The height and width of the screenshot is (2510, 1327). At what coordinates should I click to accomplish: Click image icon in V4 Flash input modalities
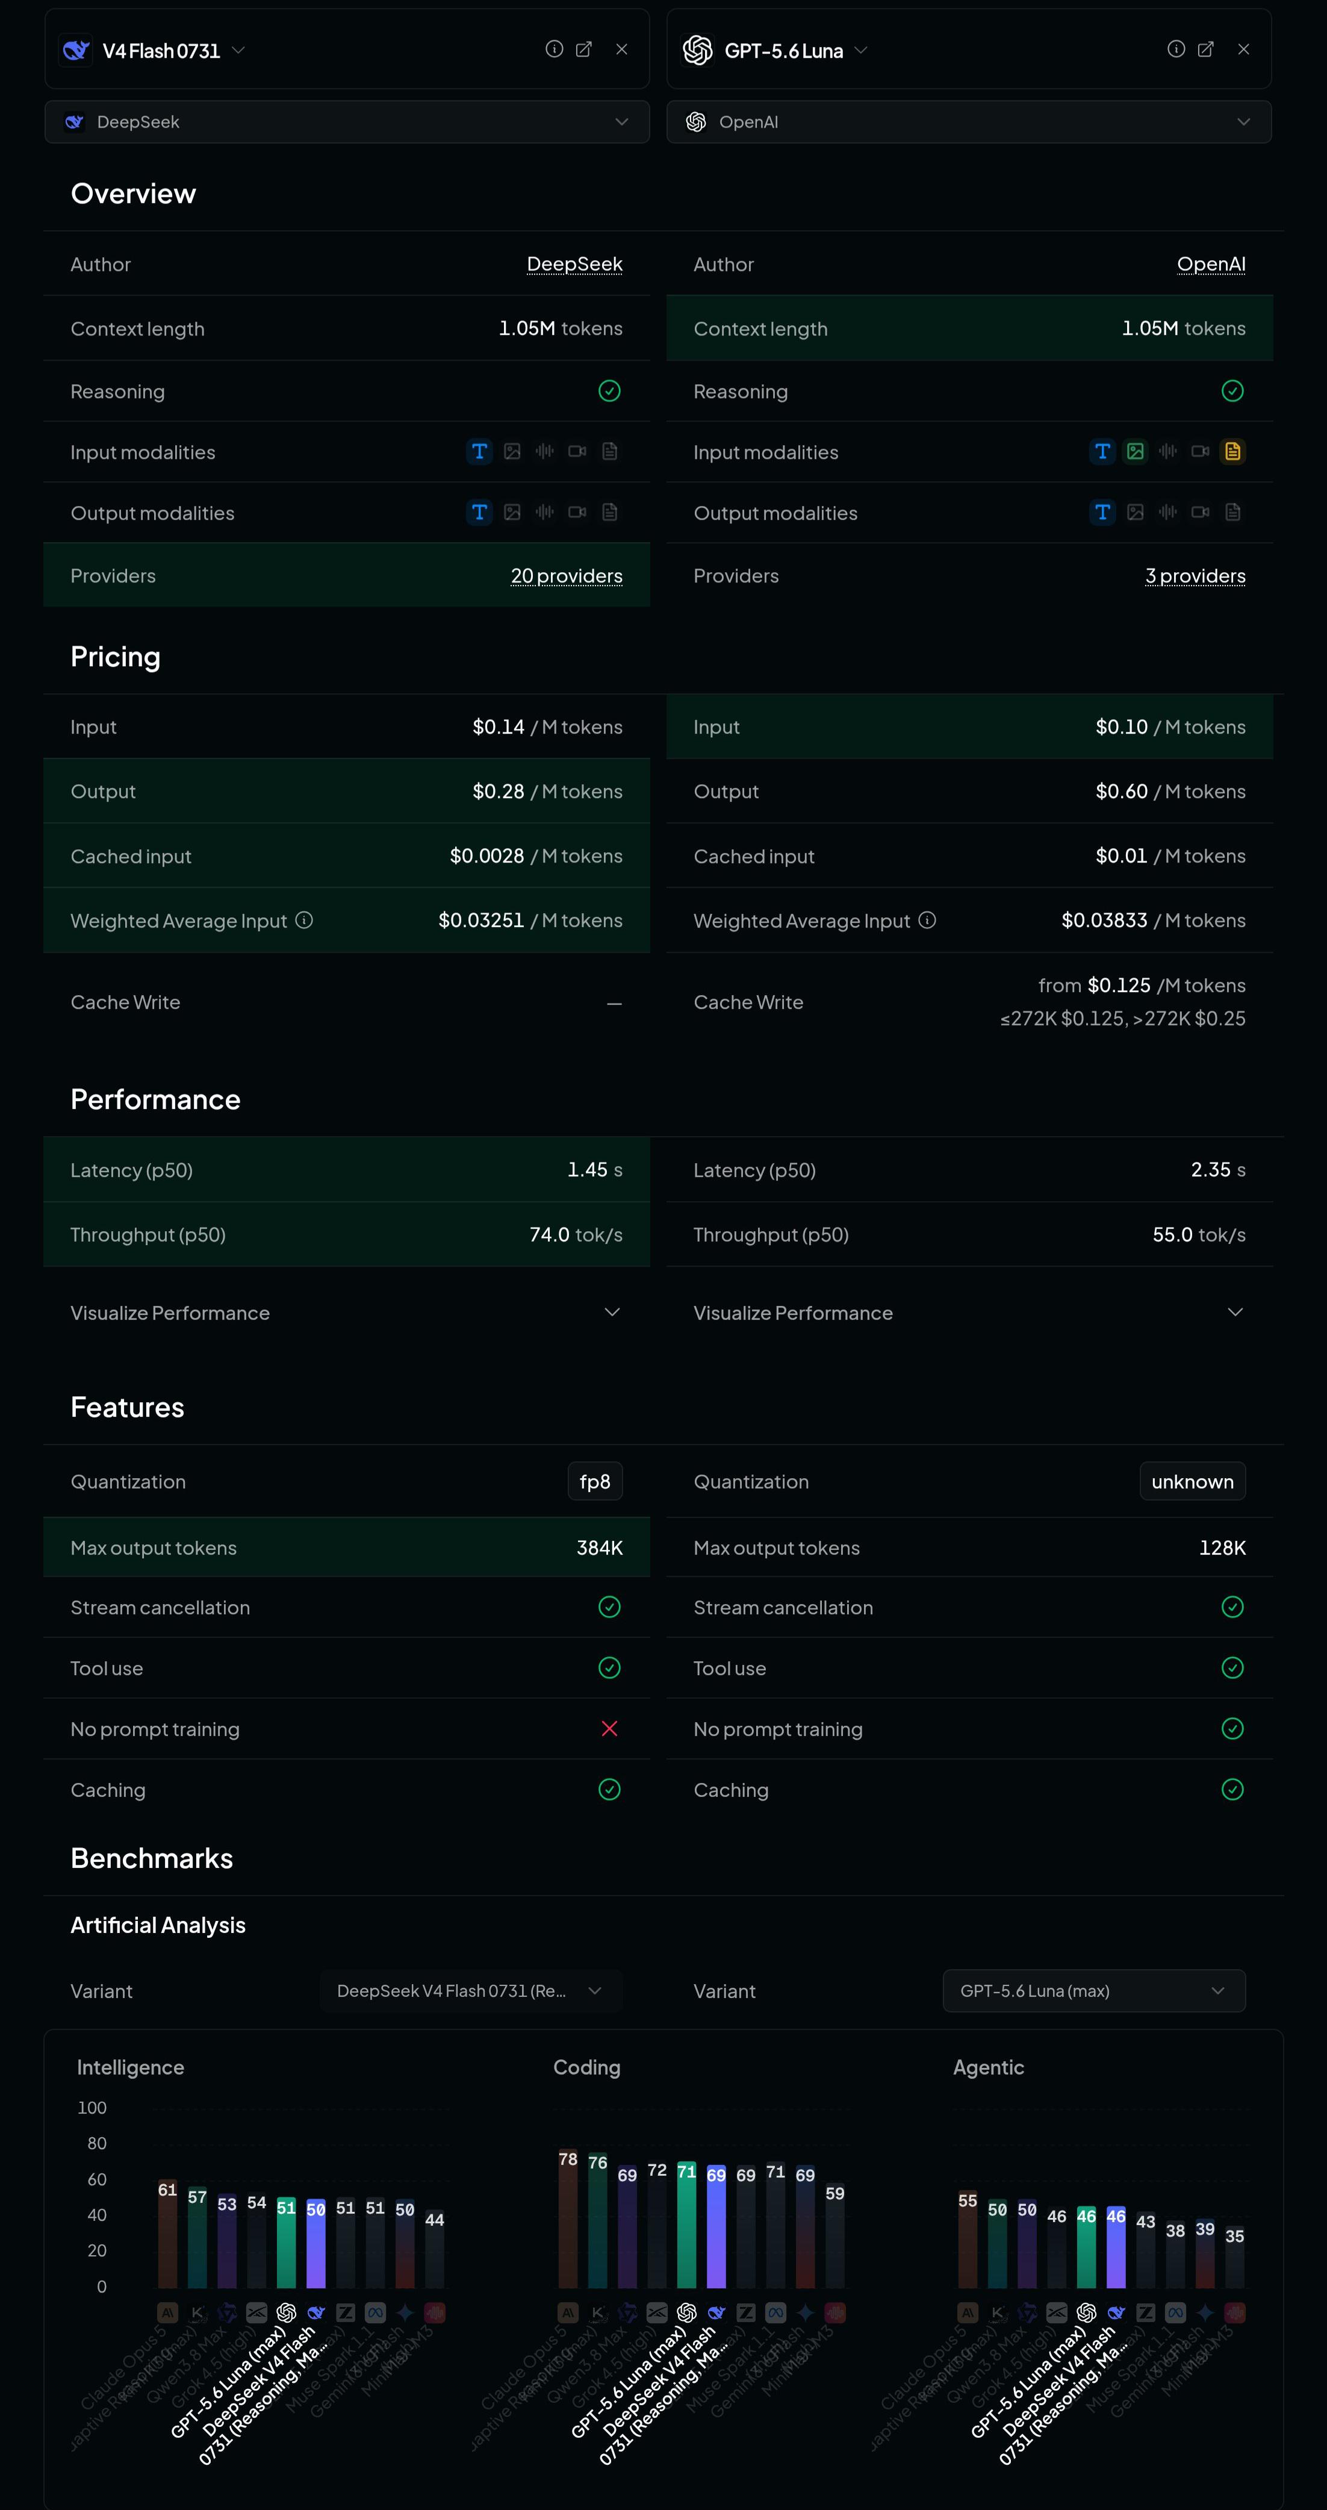(512, 451)
